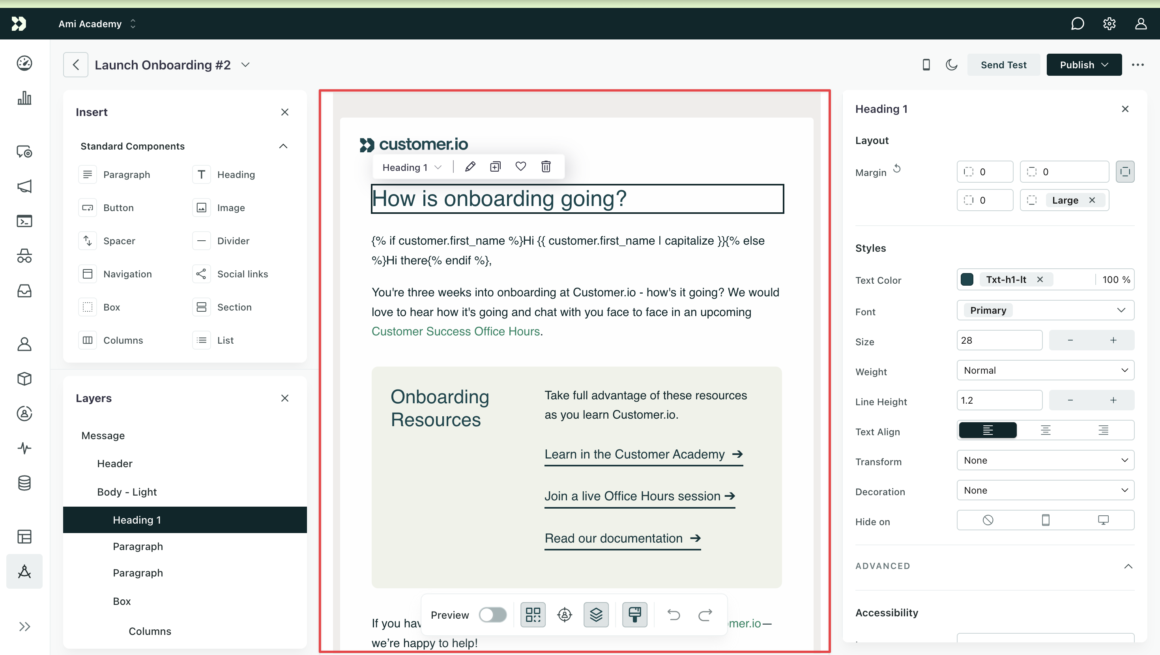Click the Text Color swatch
This screenshot has height=655, width=1160.
pyautogui.click(x=967, y=279)
